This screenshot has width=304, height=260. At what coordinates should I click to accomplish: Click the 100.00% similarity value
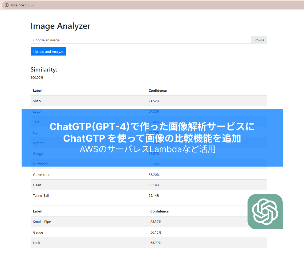(37, 77)
